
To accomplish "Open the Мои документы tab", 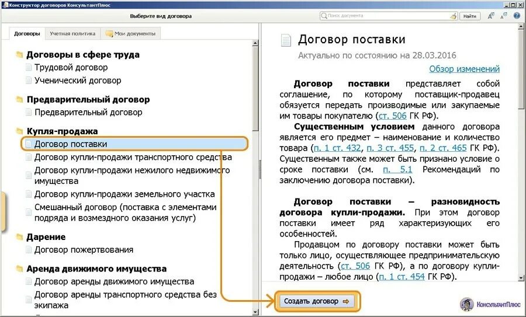I will click(130, 33).
